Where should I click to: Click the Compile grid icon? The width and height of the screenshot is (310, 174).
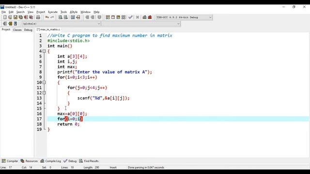coord(108,17)
